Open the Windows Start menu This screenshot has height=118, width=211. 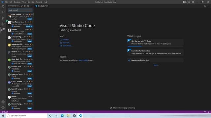point(3,116)
